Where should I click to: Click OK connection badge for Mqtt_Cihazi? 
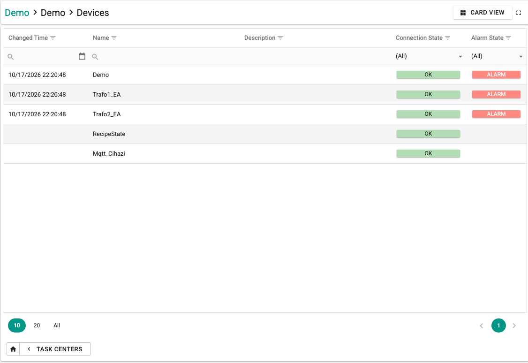[428, 153]
